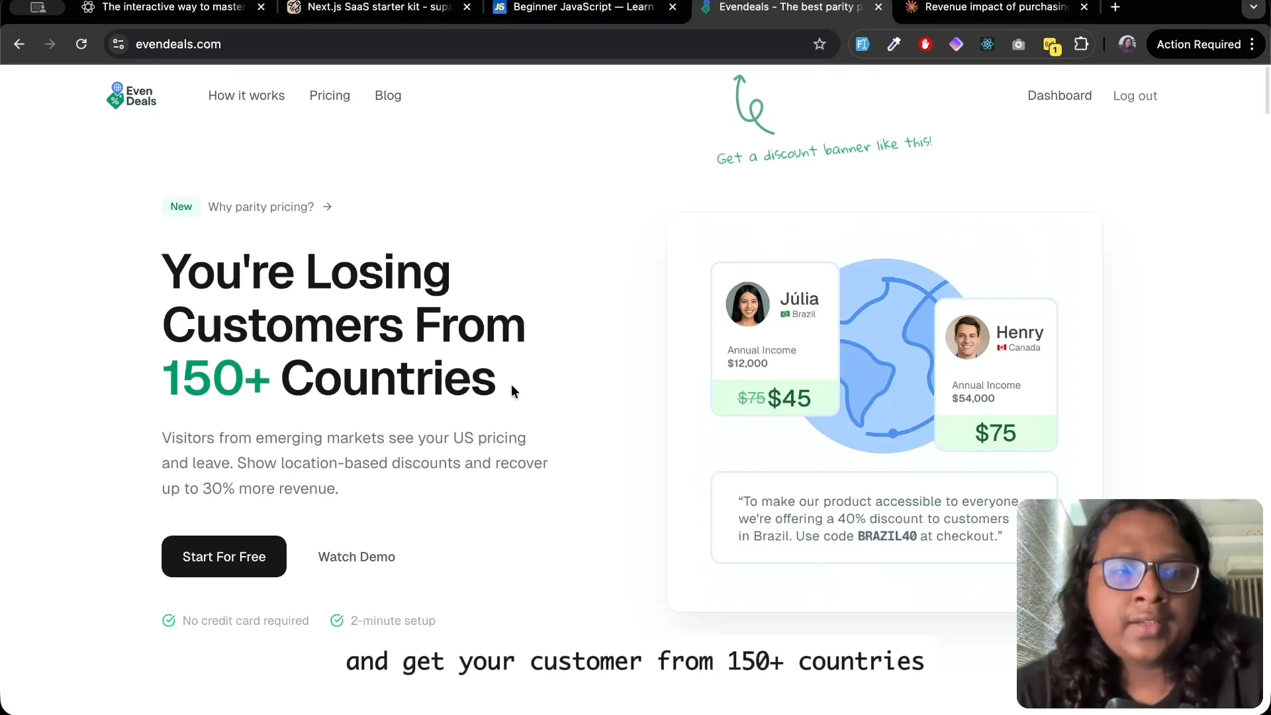1271x715 pixels.
Task: Click the Start For Free button
Action: point(224,557)
